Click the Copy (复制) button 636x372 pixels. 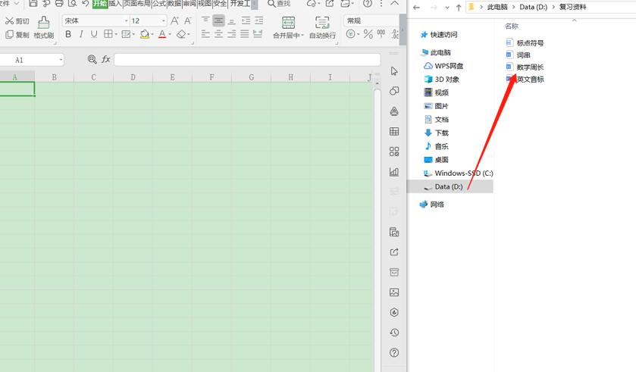(x=17, y=35)
